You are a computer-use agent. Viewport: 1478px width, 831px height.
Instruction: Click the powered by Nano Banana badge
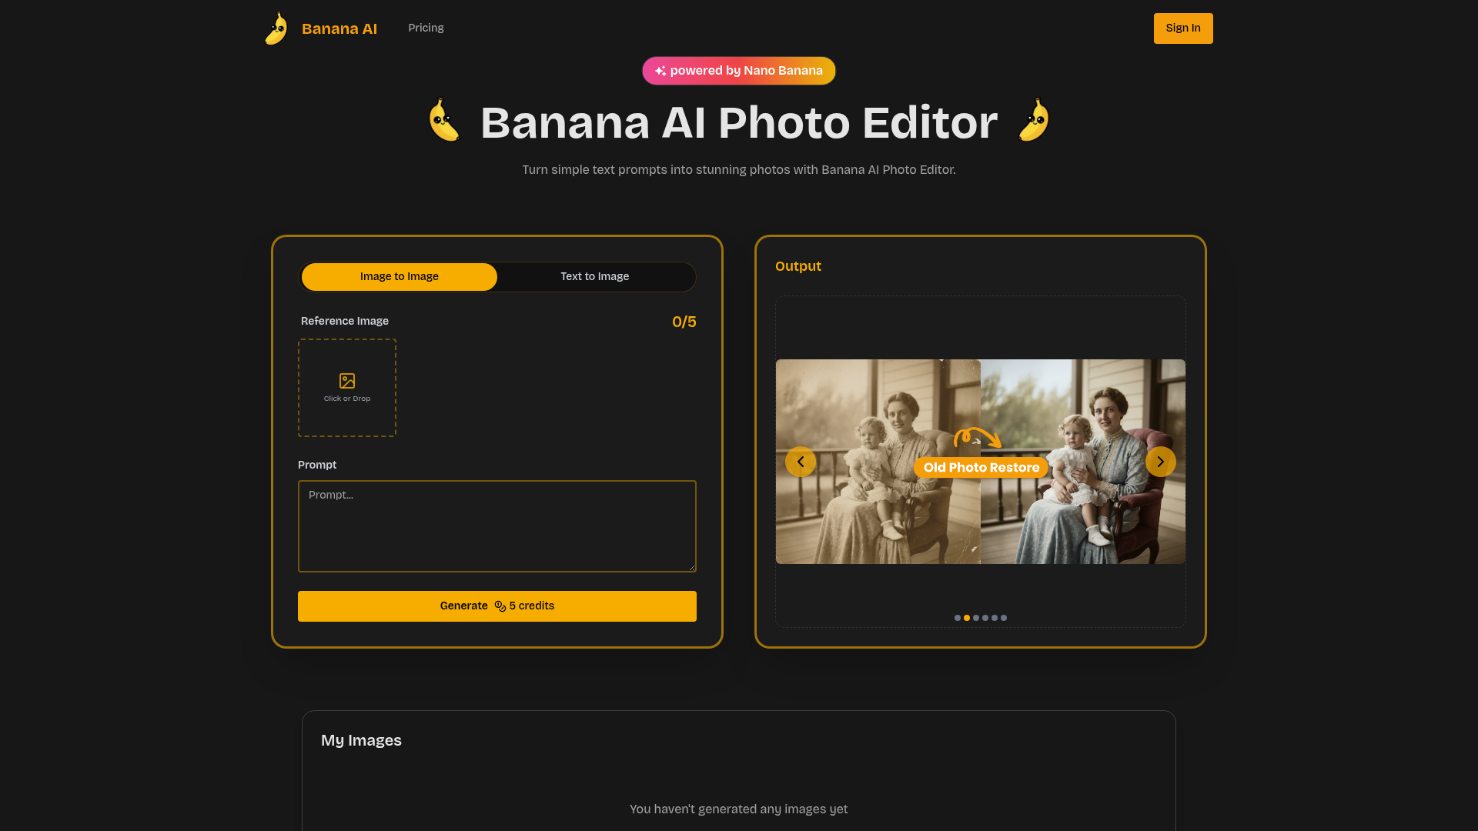pos(738,70)
